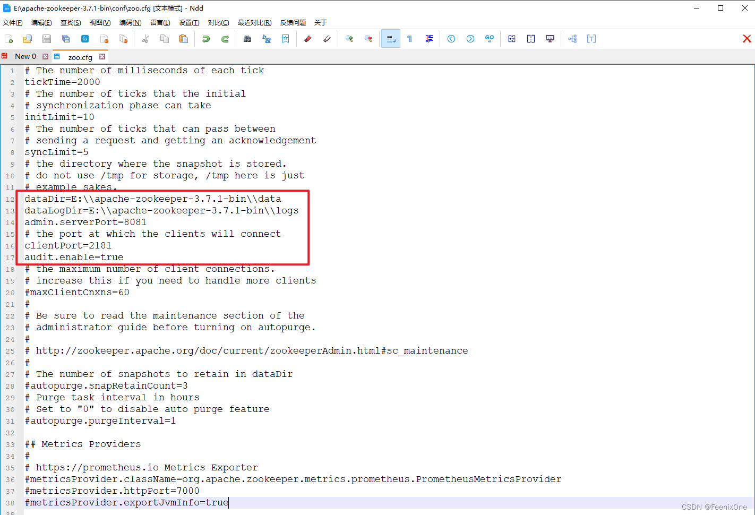Click the line 'admin.serverPort=8081'
755x515 pixels.
85,222
